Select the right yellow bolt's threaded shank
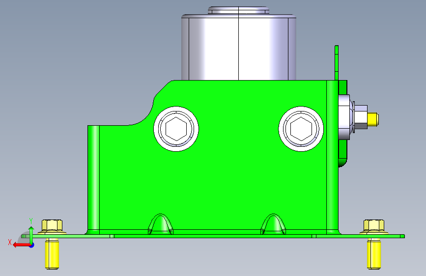 pos(374,254)
